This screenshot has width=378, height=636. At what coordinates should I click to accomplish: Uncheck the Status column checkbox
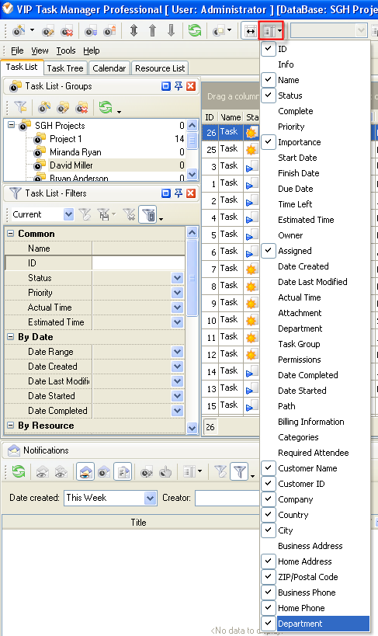pos(269,96)
